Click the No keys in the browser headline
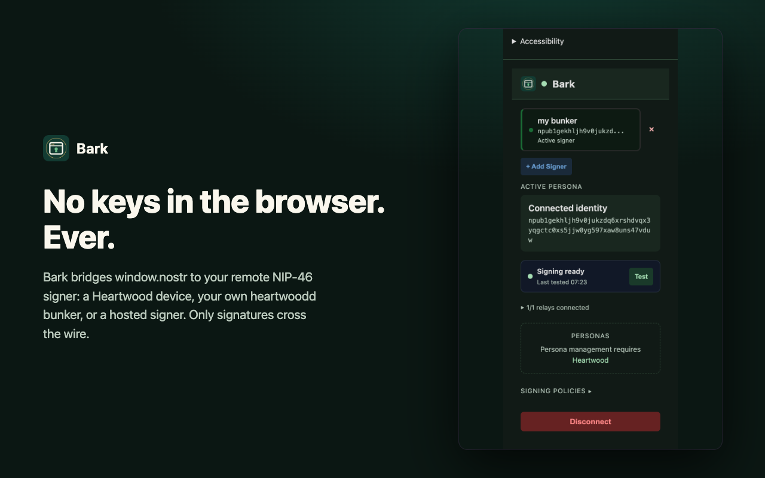 click(214, 220)
